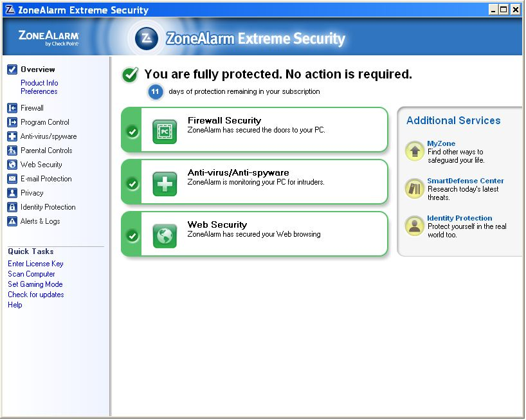Click 'ZoneAlarm has secured the doors to your PC.'
The height and width of the screenshot is (420, 526).
257,130
